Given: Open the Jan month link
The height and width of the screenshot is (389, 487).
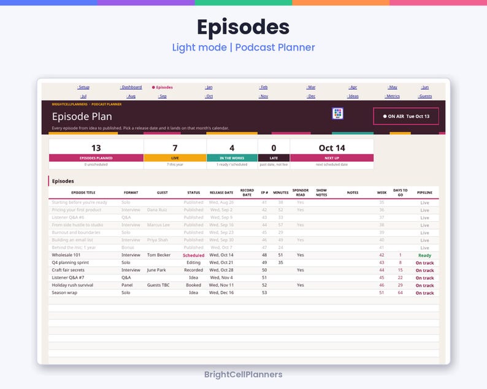Looking at the screenshot, I should 209,87.
